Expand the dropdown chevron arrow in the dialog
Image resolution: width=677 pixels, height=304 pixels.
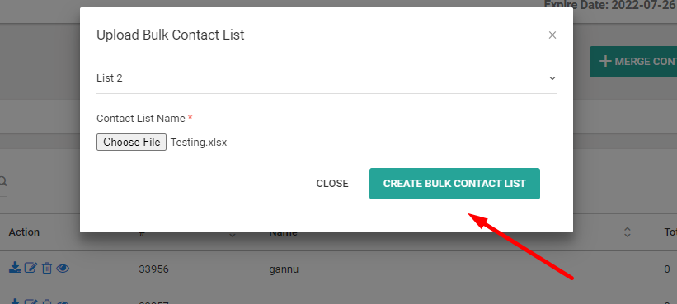pos(552,78)
